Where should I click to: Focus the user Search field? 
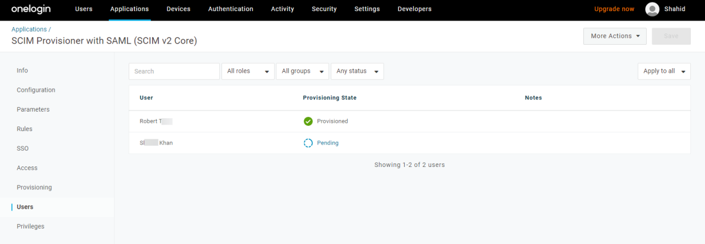174,71
